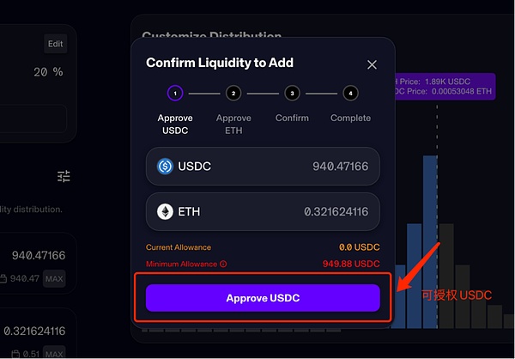
Task: Close the Confirm Liquidity to Add dialog
Action: (372, 64)
